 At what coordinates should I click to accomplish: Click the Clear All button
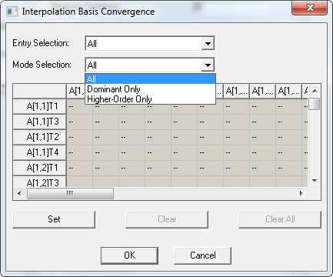(x=280, y=219)
